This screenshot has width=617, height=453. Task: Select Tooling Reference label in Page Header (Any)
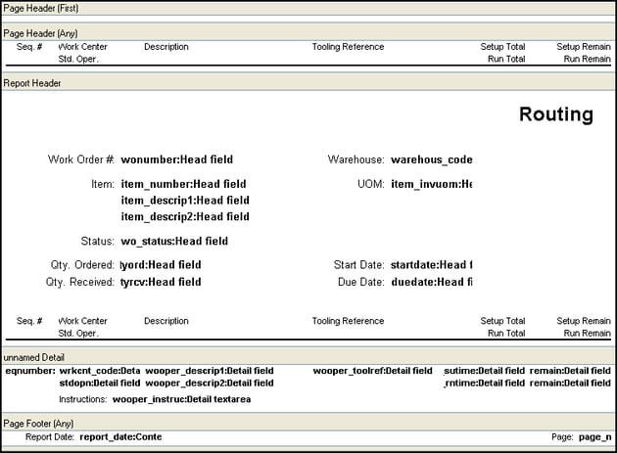pyautogui.click(x=348, y=46)
